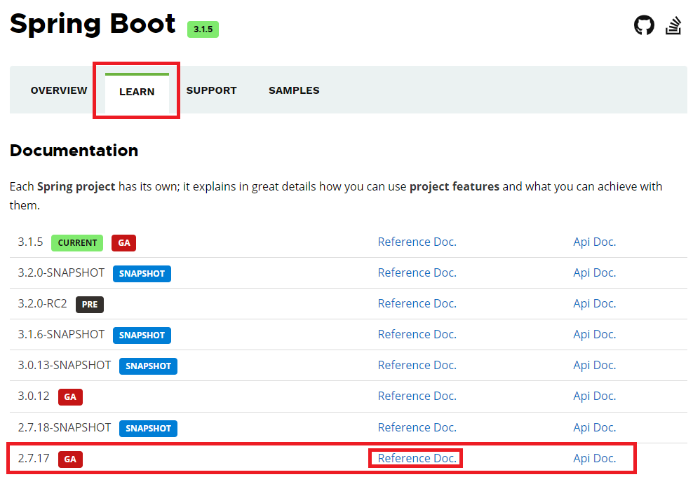Image resolution: width=700 pixels, height=477 pixels.
Task: Click the version text '2.7.17'
Action: (34, 458)
